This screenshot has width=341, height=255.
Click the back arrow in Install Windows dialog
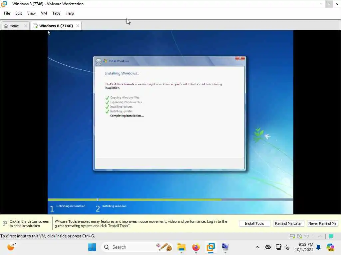click(x=99, y=61)
